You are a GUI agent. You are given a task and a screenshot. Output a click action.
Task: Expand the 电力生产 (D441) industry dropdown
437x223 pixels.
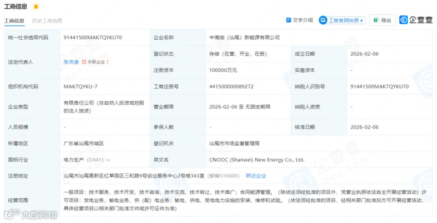point(108,160)
